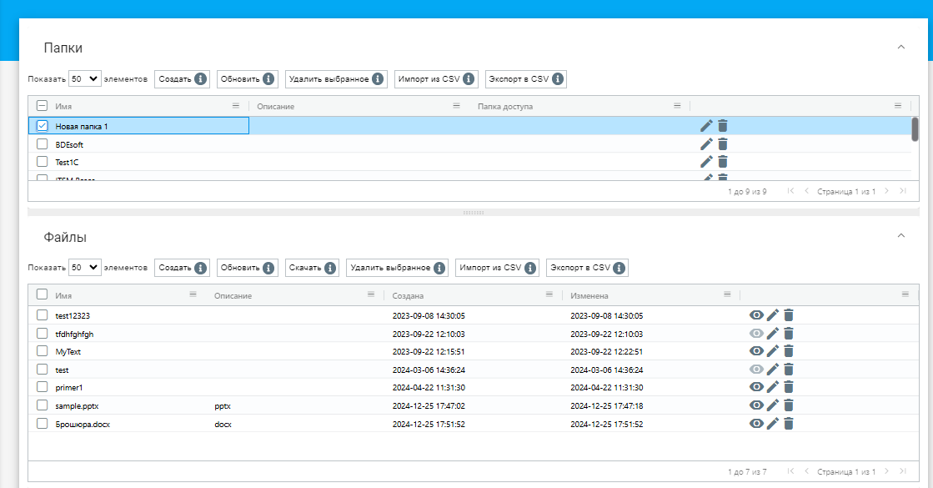
Task: Select the MyText file checkbox
Action: click(x=43, y=351)
